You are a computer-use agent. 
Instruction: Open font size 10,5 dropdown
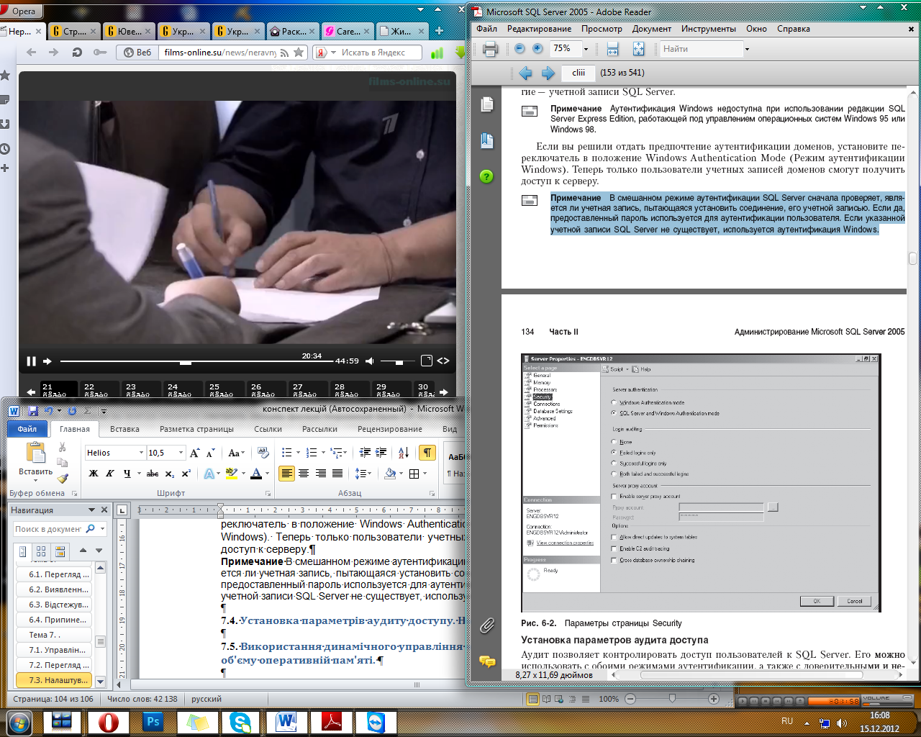[181, 453]
